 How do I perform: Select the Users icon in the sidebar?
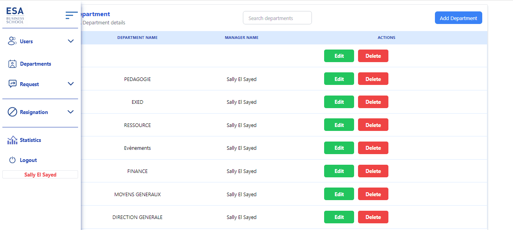[11, 41]
